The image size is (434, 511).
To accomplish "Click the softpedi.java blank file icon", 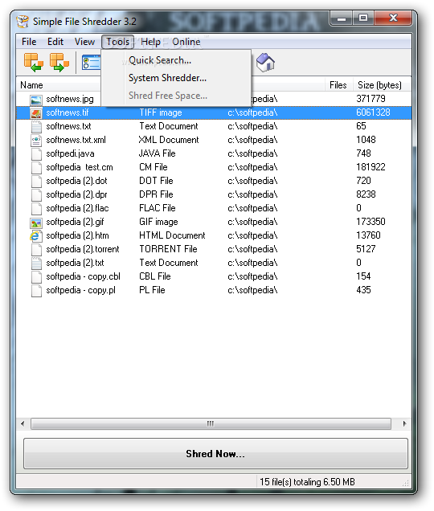I will coord(36,154).
